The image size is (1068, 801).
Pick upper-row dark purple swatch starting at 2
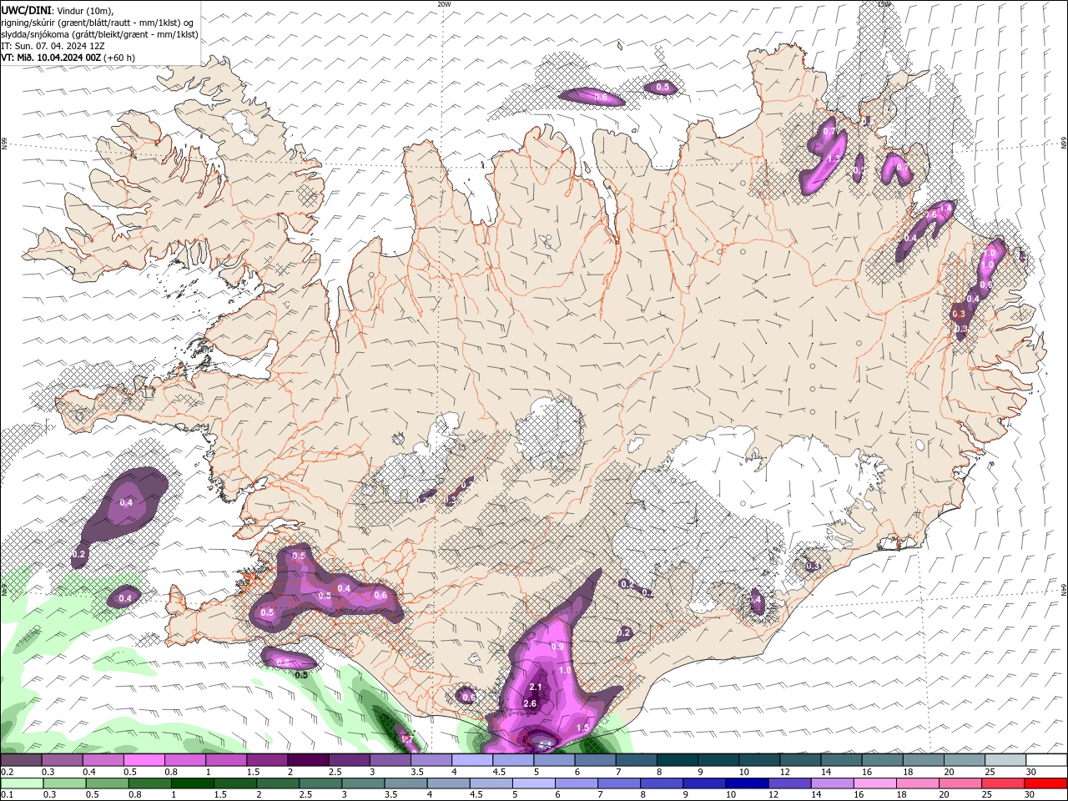[x=309, y=760]
